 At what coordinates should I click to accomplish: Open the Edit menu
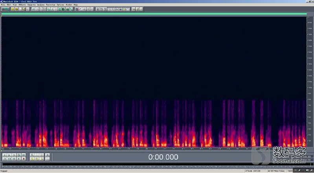[x=9, y=5]
